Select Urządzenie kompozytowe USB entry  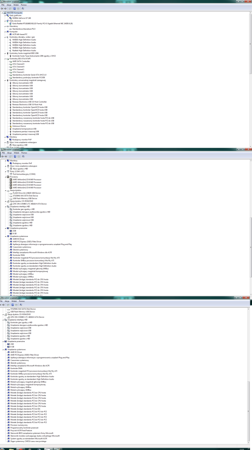(x=24, y=129)
